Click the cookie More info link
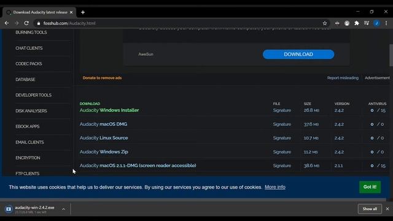 (275, 187)
